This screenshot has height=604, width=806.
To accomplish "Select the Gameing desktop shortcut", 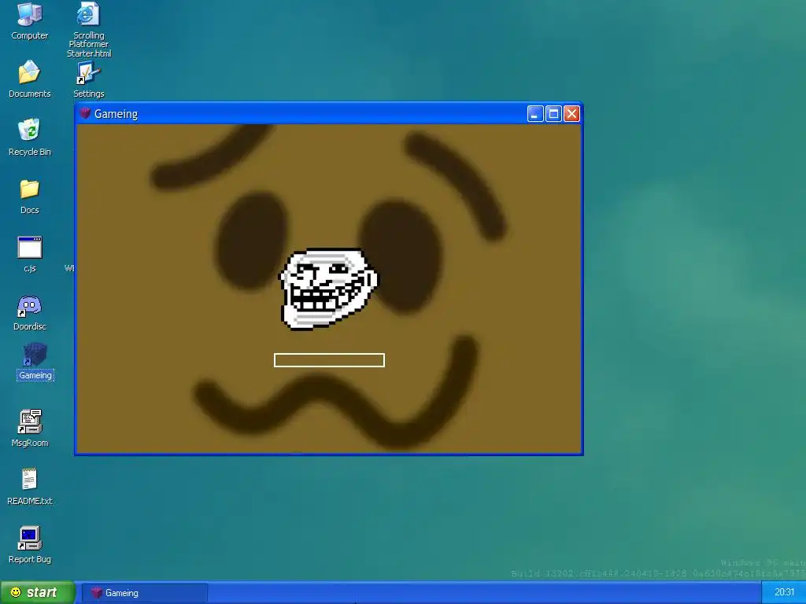I will point(35,361).
